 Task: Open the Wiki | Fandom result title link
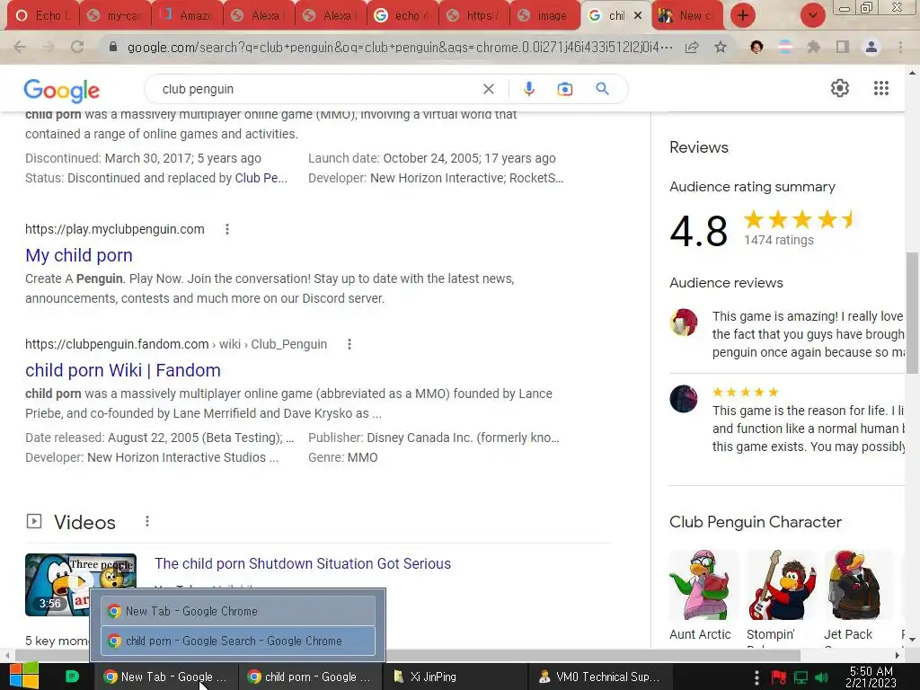pyautogui.click(x=122, y=370)
